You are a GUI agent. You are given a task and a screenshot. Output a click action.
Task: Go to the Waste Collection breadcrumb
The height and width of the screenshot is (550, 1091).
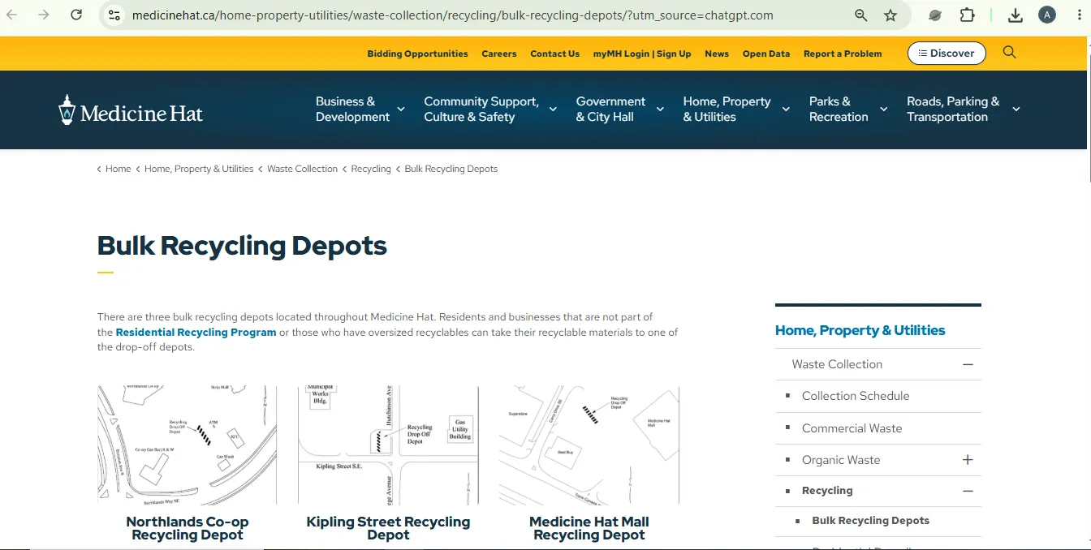(302, 169)
